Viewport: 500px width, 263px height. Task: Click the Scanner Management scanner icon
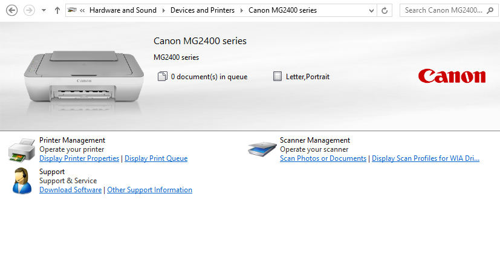[x=262, y=149]
